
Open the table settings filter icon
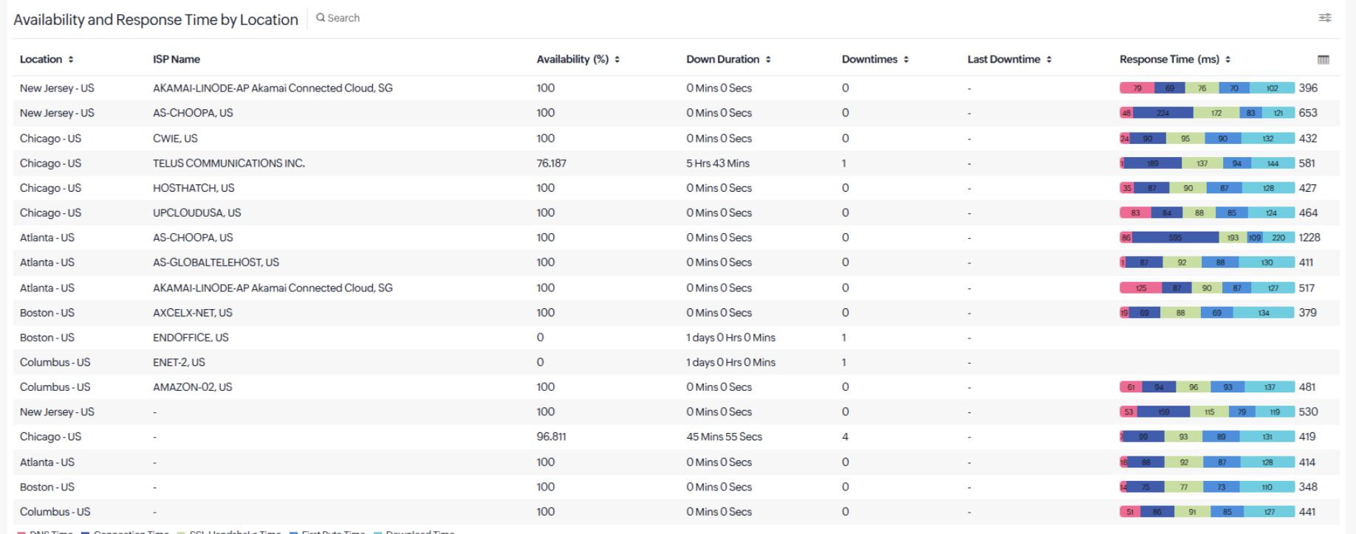click(x=1325, y=18)
